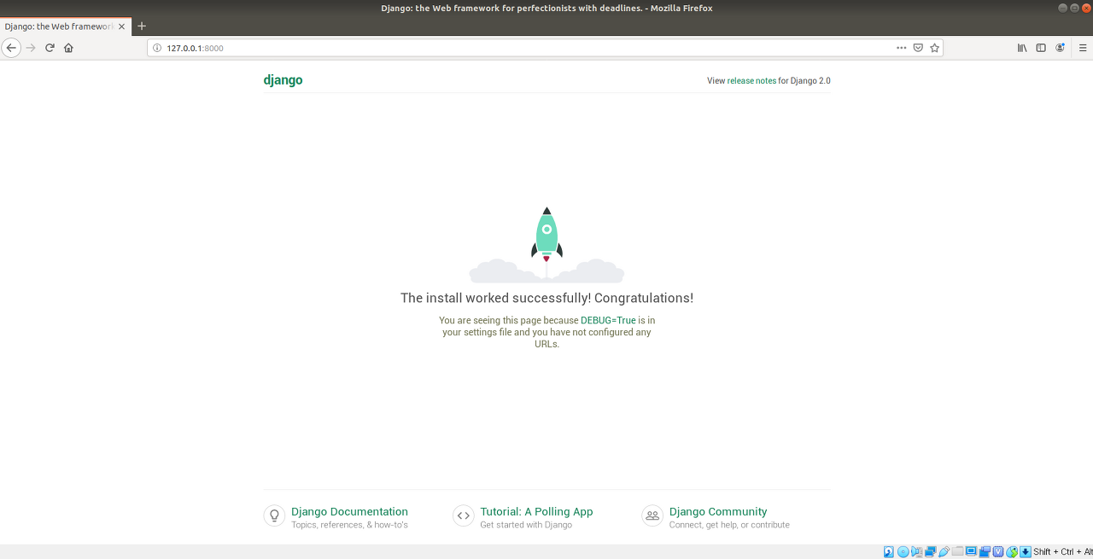Click VirtualBox hard disk activity icon
The height and width of the screenshot is (559, 1093).
click(889, 551)
